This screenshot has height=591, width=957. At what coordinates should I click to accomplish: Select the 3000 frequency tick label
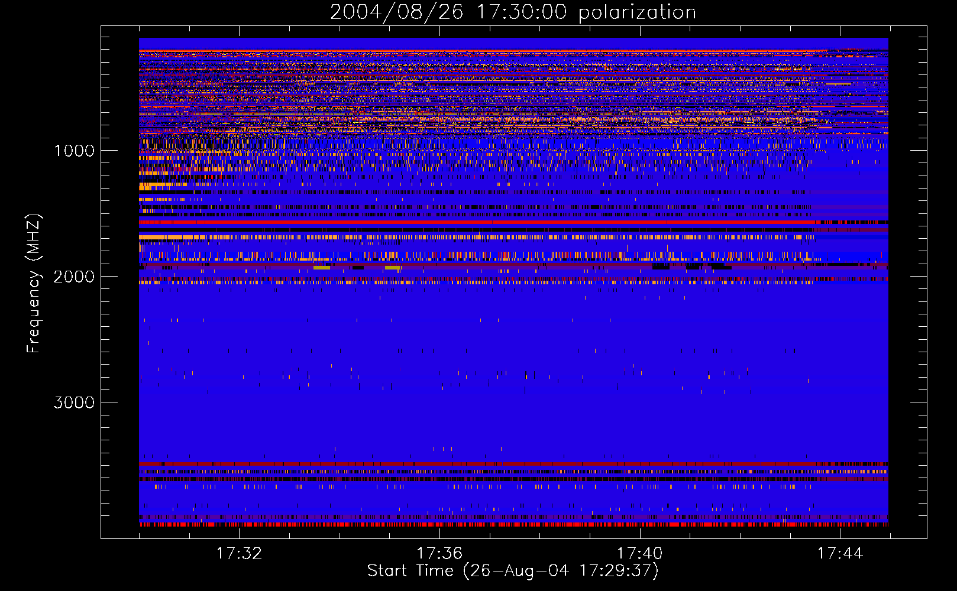(x=74, y=402)
